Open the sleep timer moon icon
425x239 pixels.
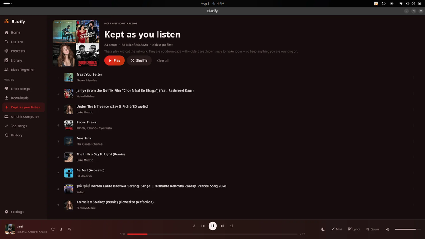pyautogui.click(x=323, y=229)
